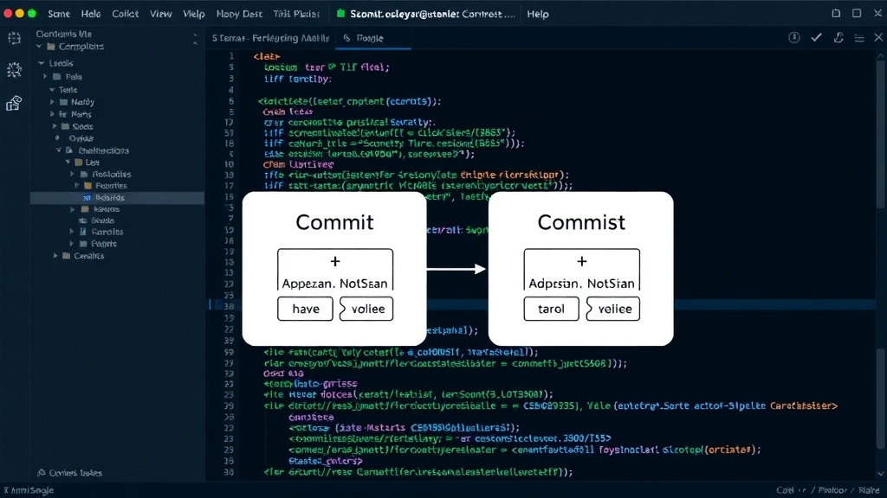Open the Mopy Dest menu
The width and height of the screenshot is (887, 498).
coord(239,14)
